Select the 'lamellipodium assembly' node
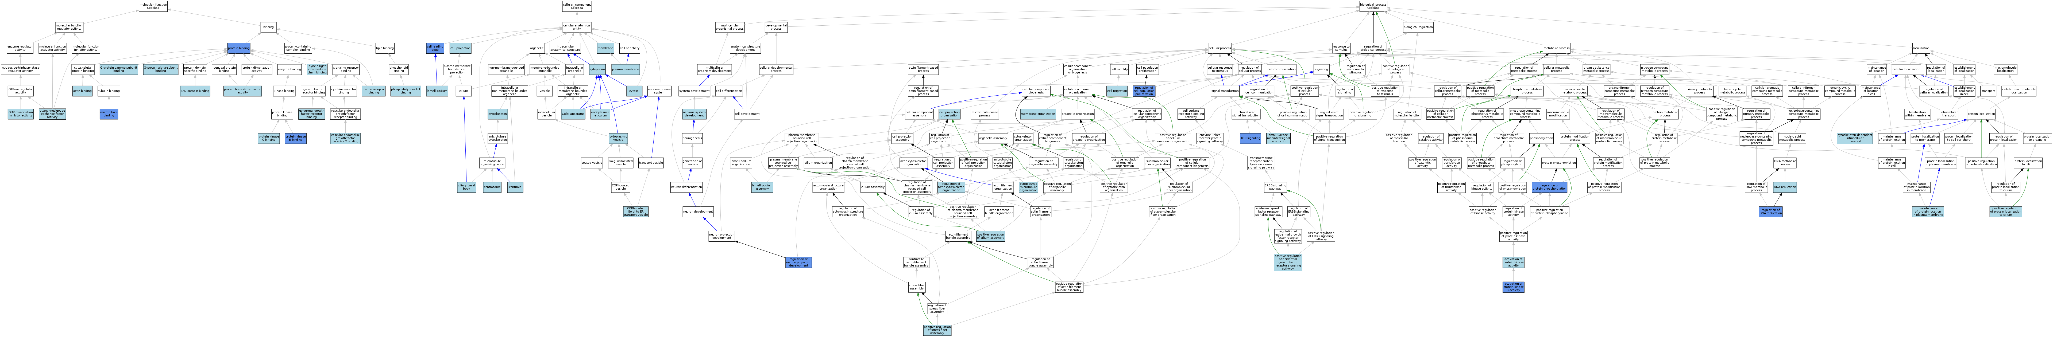 tap(762, 187)
